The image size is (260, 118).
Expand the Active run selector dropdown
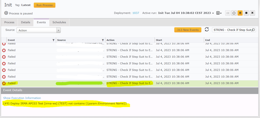click(x=213, y=13)
